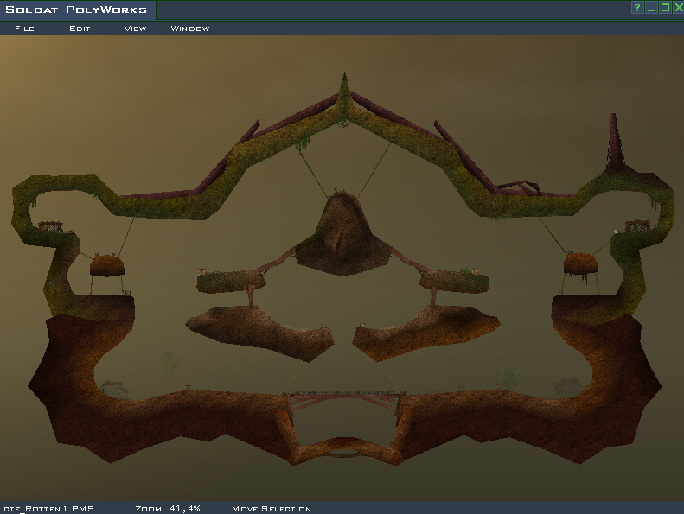Select the small hanging platform on right
This screenshot has height=514, width=684.
581,263
